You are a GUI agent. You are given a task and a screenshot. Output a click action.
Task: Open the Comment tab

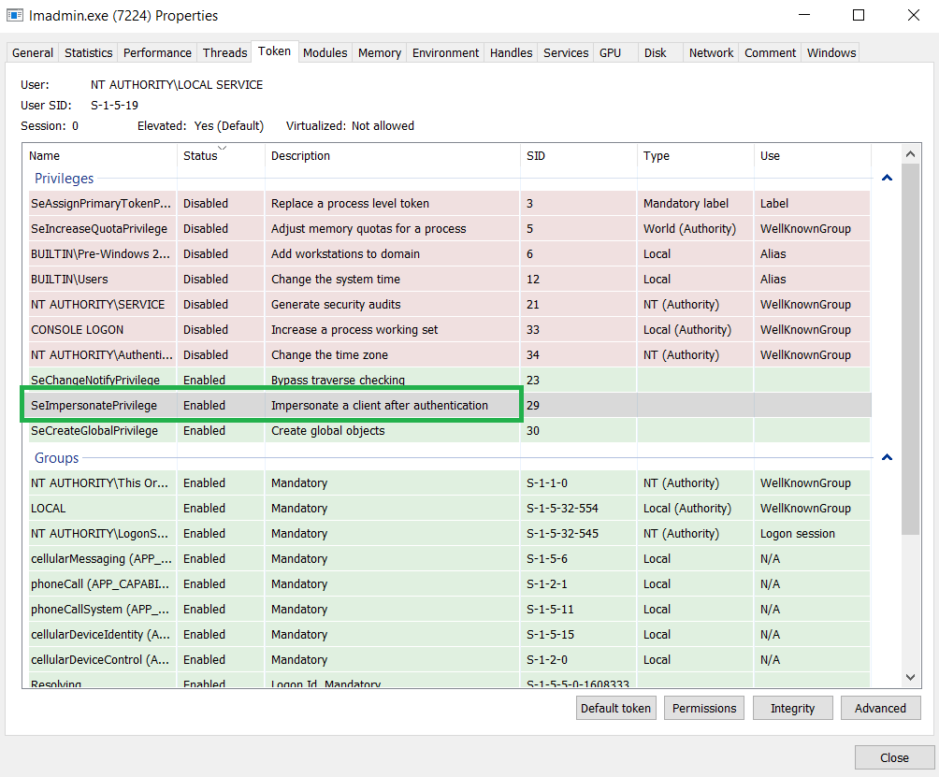pyautogui.click(x=770, y=52)
